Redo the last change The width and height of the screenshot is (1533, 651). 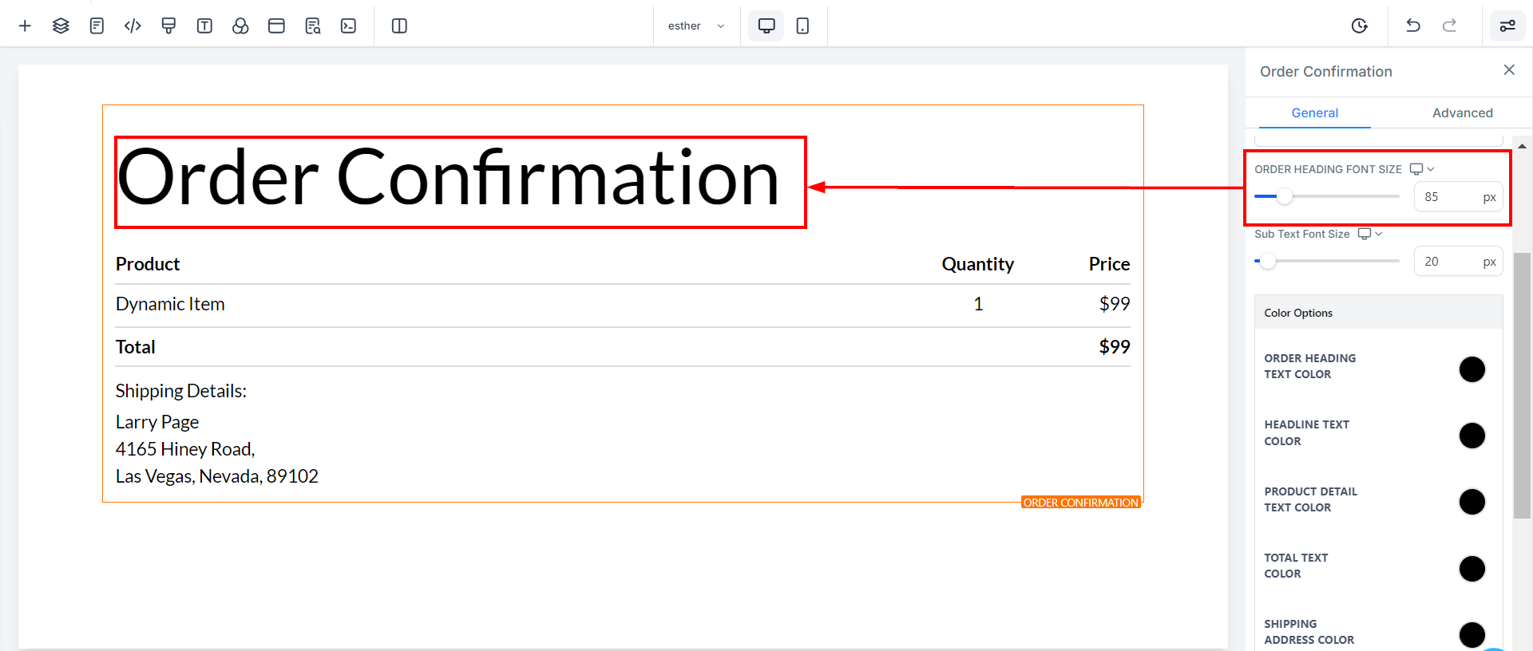pos(1449,26)
